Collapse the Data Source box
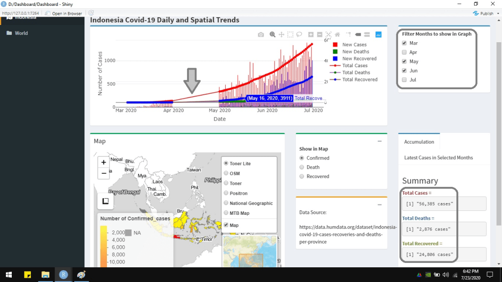 [x=379, y=205]
